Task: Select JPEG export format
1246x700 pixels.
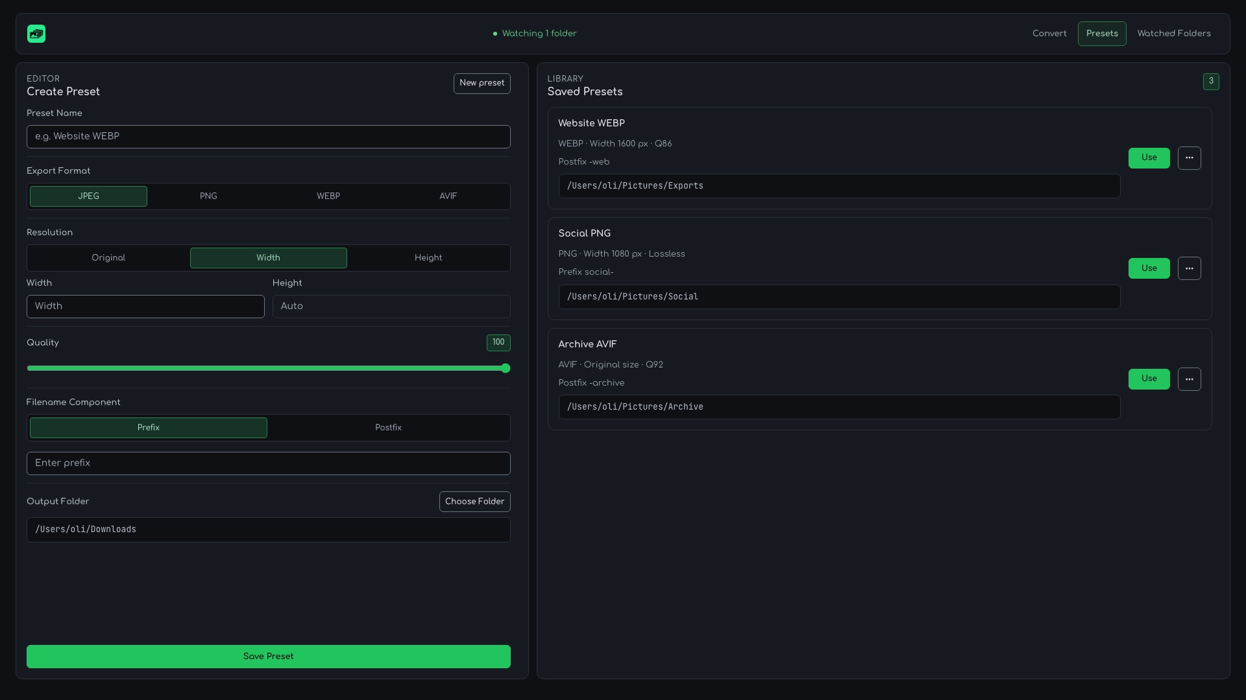Action: 88,196
